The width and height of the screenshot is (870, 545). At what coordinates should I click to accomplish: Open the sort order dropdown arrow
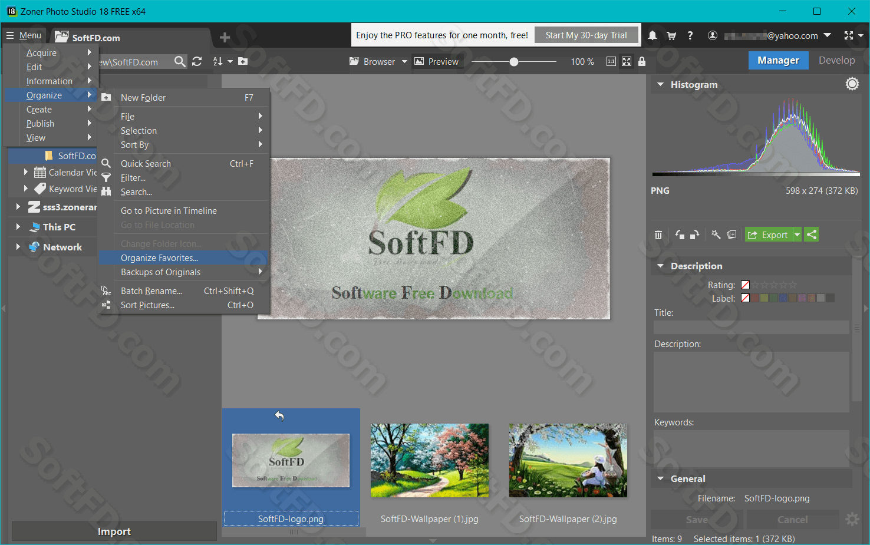230,61
